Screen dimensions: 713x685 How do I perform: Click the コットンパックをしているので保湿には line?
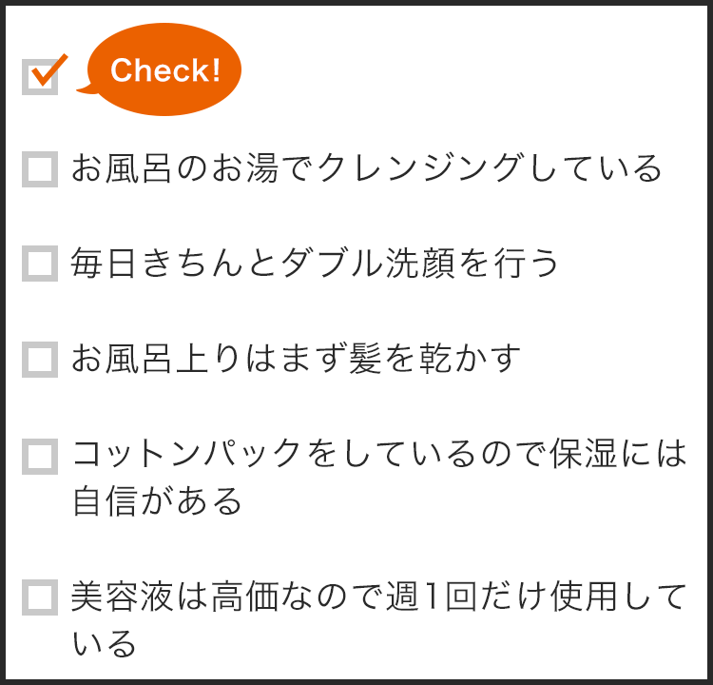(379, 454)
